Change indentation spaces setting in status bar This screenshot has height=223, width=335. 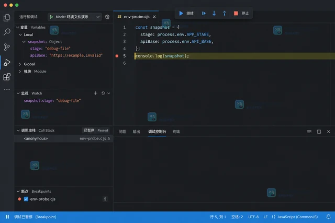point(237,217)
